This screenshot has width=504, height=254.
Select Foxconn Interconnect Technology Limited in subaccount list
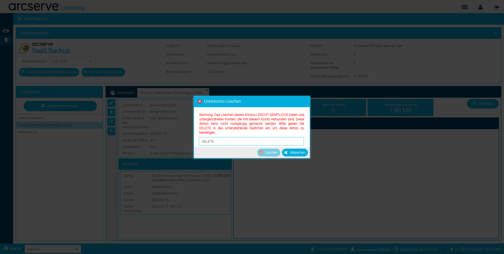coord(59,125)
